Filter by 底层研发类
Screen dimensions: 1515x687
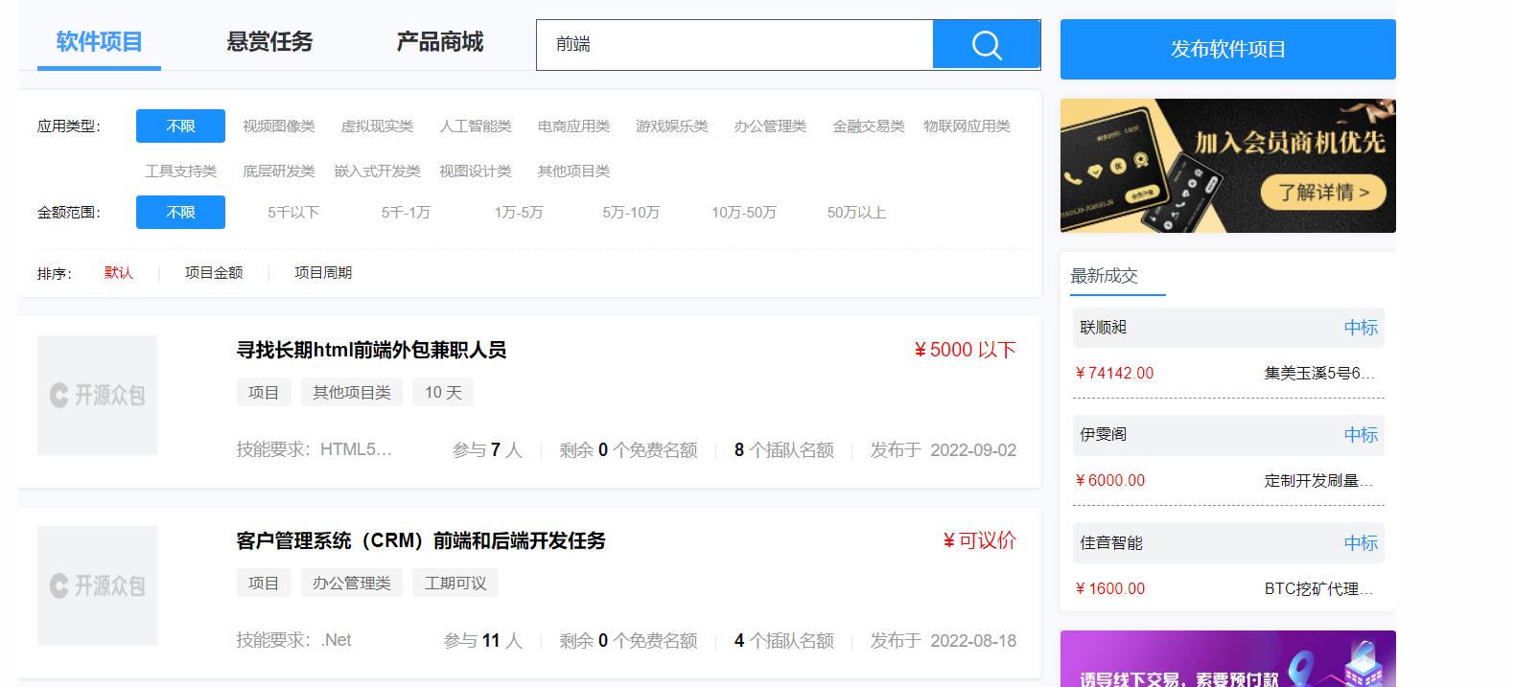pyautogui.click(x=279, y=172)
